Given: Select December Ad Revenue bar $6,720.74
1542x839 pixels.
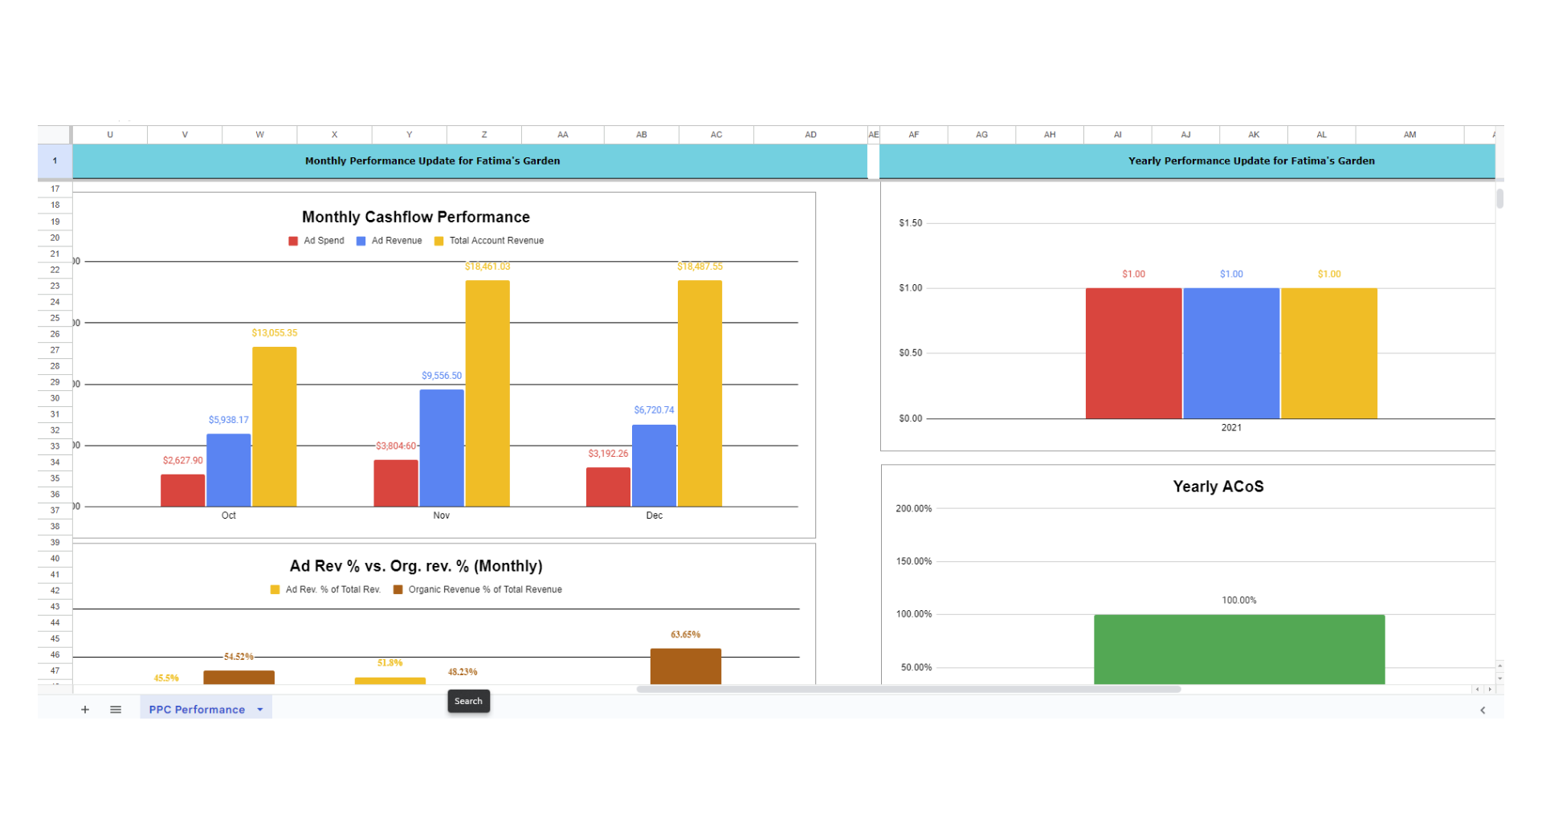Looking at the screenshot, I should pyautogui.click(x=654, y=466).
